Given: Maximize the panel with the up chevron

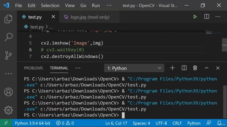Looking at the screenshot, I should pyautogui.click(x=206, y=68).
